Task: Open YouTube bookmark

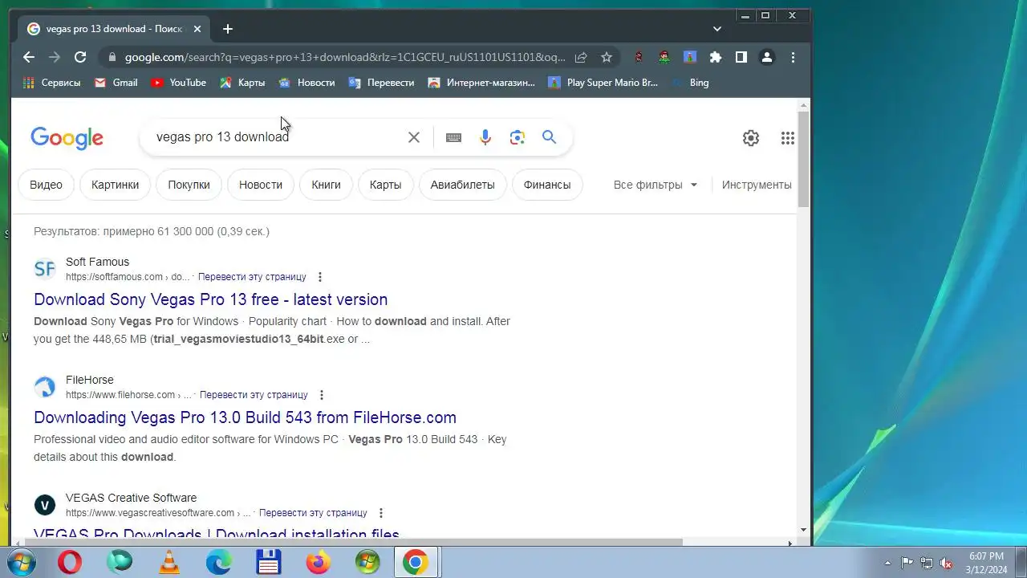Action: tap(178, 83)
